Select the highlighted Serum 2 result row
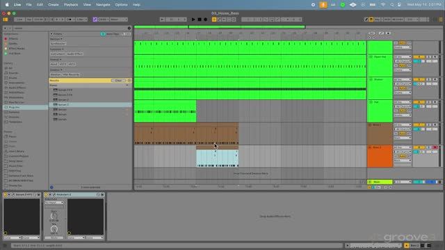445x250 pixels. (x=90, y=105)
